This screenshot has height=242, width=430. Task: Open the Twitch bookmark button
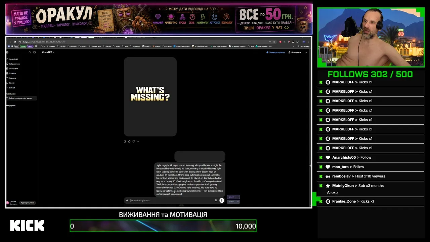[30, 46]
